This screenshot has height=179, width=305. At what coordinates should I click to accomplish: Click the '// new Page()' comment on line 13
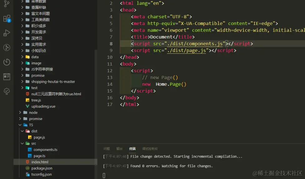pos(160,77)
